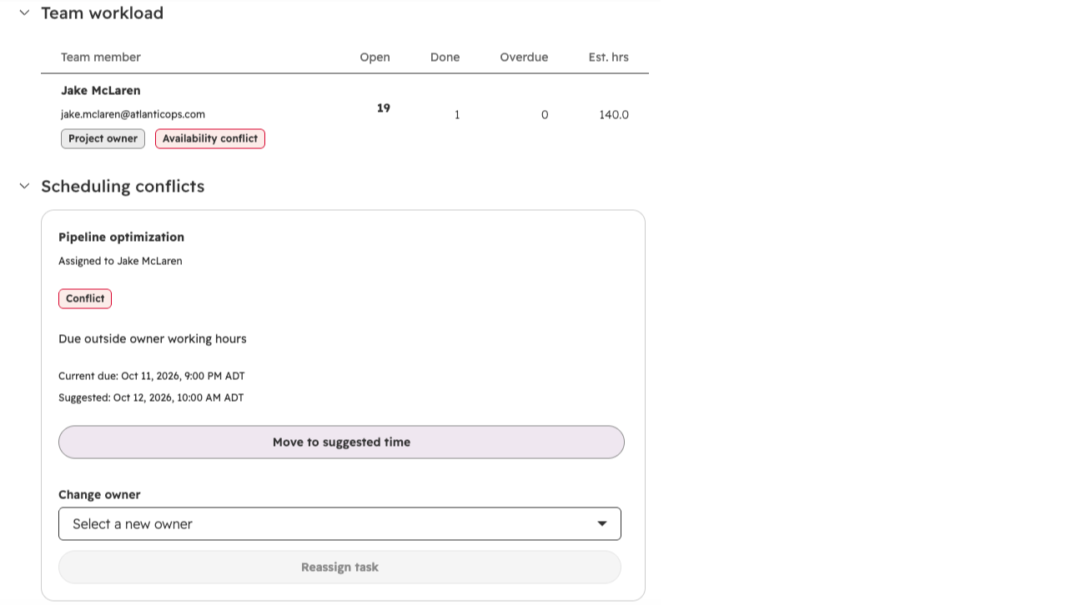Click the dropdown arrow in Change owner
This screenshot has height=605, width=1076.
coord(601,524)
